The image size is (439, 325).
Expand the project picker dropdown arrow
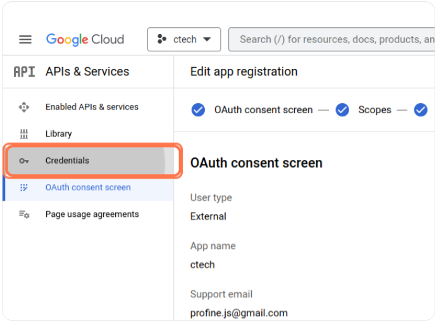[207, 39]
